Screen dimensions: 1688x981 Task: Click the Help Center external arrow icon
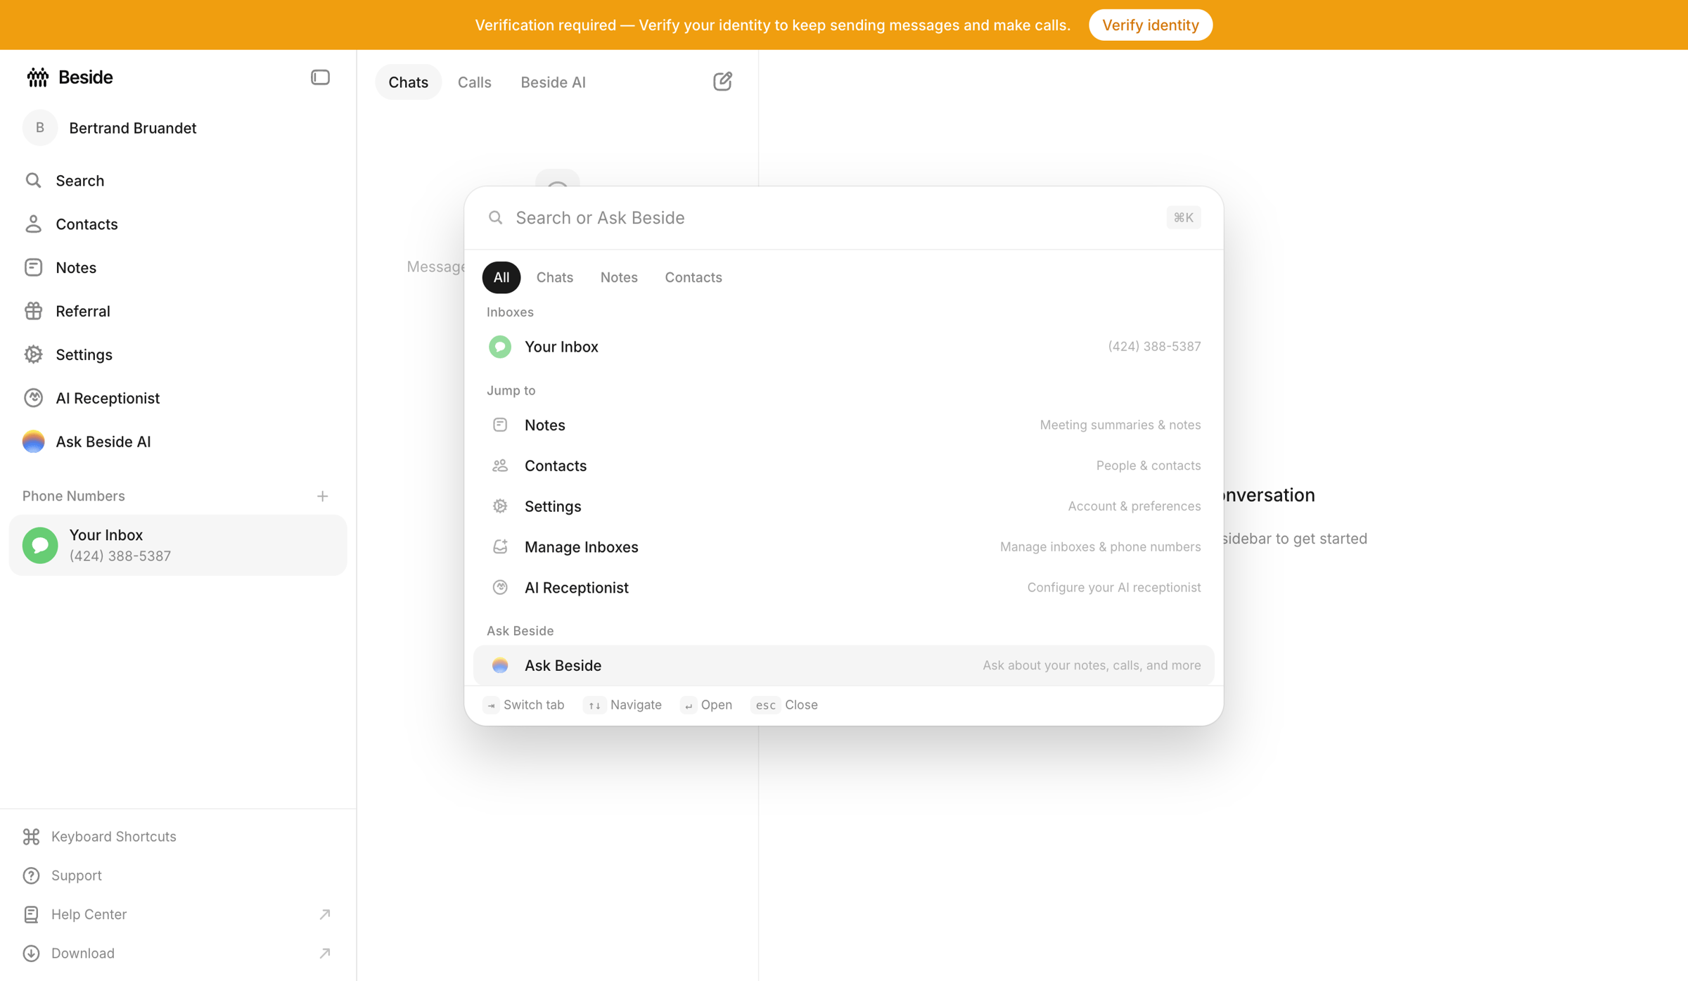[x=324, y=915]
